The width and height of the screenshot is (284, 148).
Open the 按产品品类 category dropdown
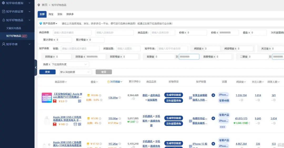50,24
